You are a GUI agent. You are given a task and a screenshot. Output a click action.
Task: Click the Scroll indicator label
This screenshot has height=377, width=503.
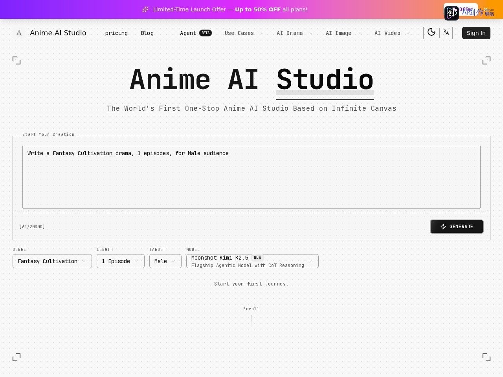(x=251, y=309)
